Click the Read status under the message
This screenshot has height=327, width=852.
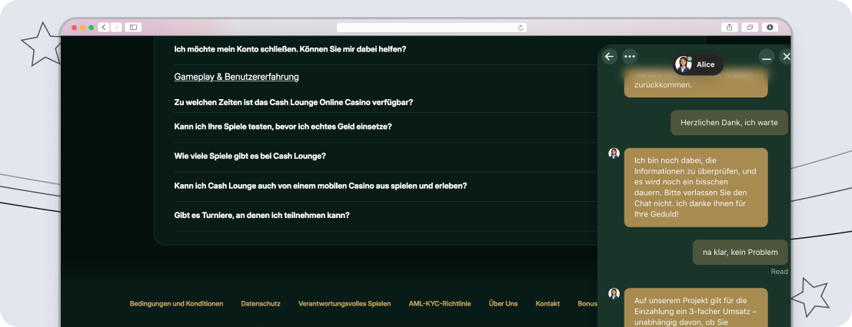tap(779, 272)
